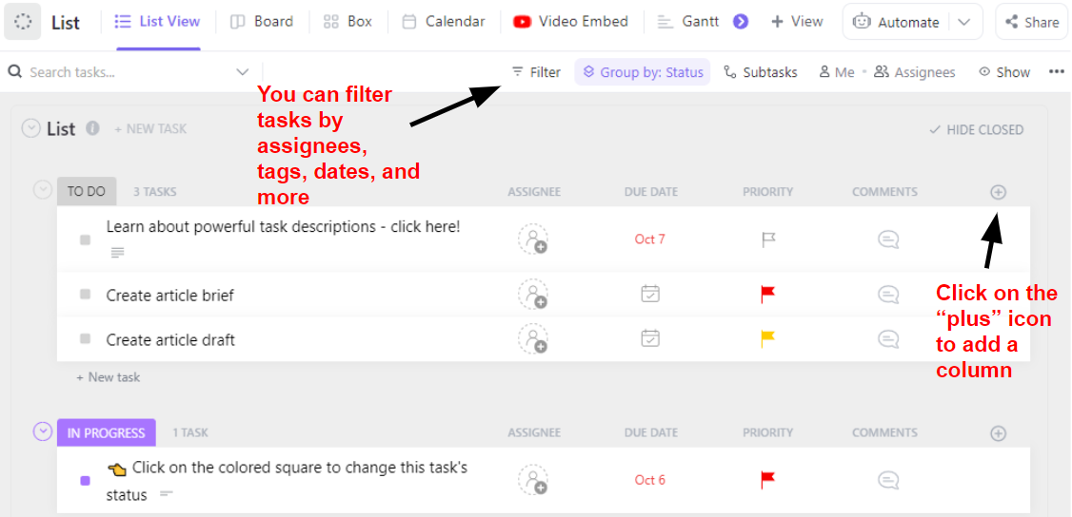Click the Search tasks input field
The width and height of the screenshot is (1072, 517).
[128, 71]
